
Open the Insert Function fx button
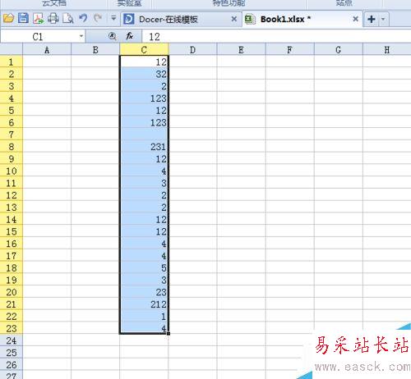(130, 36)
